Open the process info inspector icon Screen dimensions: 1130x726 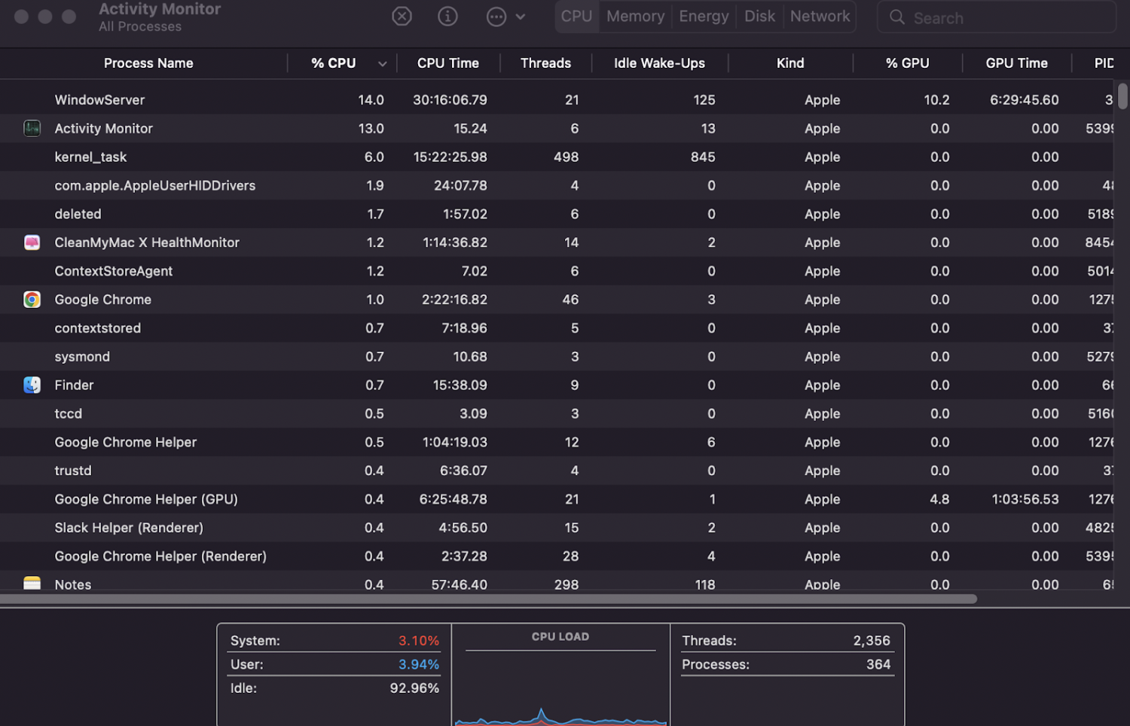coord(447,17)
